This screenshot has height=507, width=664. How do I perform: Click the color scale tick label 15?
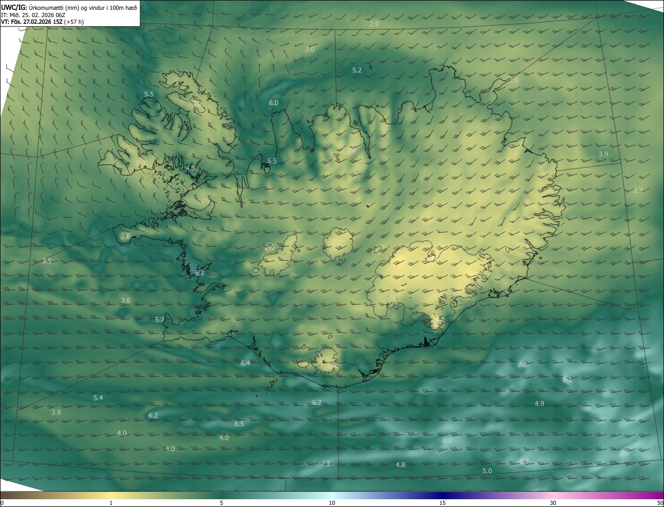442,503
